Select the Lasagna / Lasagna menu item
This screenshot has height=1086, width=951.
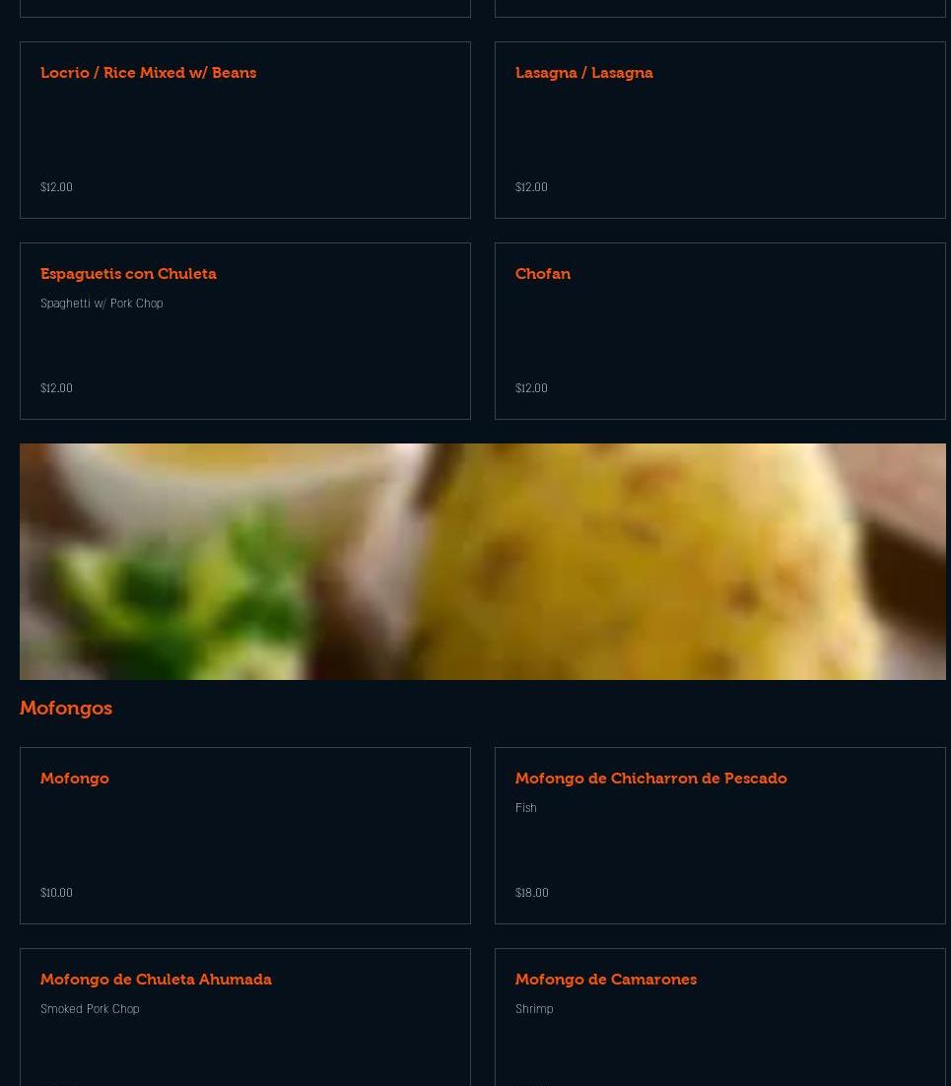pos(583,73)
